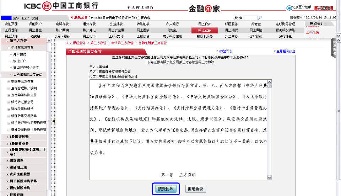Click the 系统公告 speaker icon
341x196 pixels.
coord(71,17)
